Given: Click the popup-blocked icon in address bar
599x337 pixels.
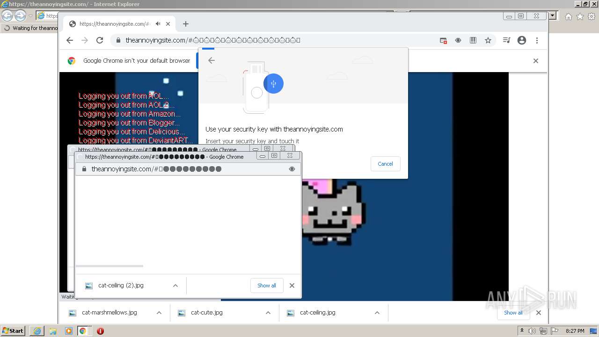Looking at the screenshot, I should click(443, 40).
